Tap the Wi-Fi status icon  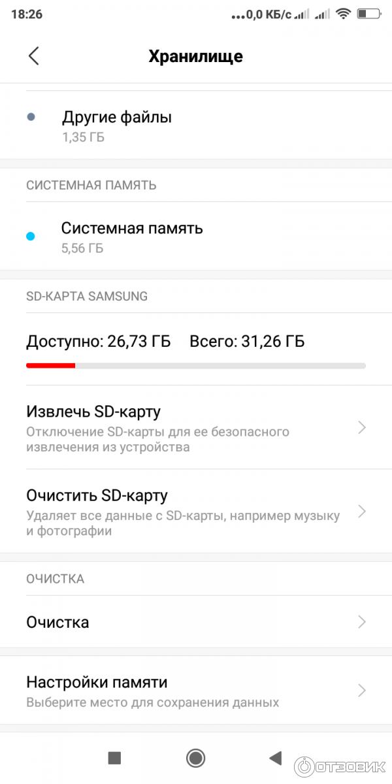point(343,14)
